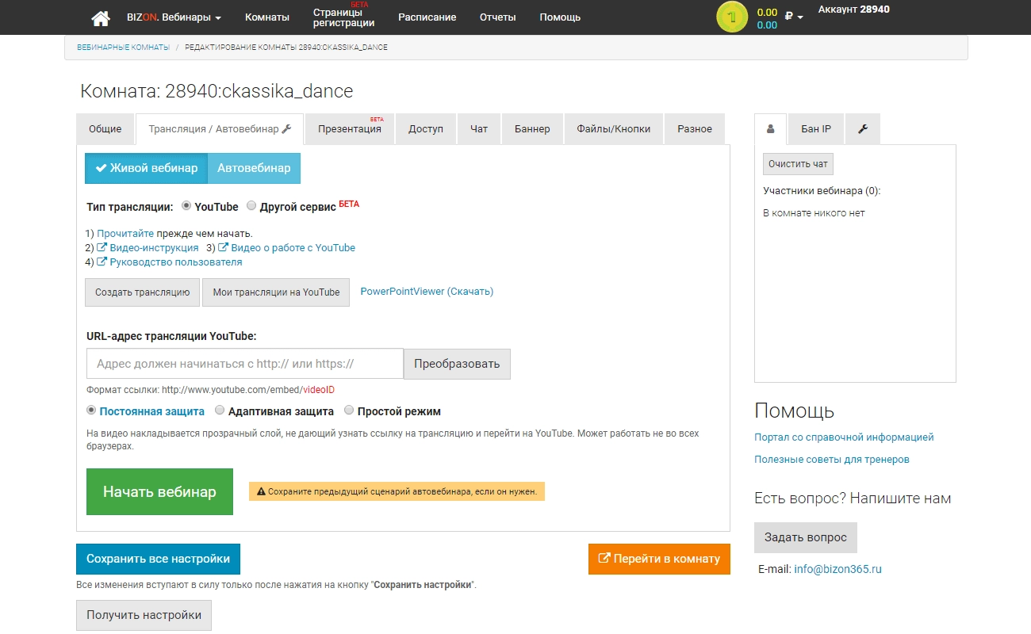The height and width of the screenshot is (634, 1031).
Task: Click the home icon in the navbar
Action: (101, 17)
